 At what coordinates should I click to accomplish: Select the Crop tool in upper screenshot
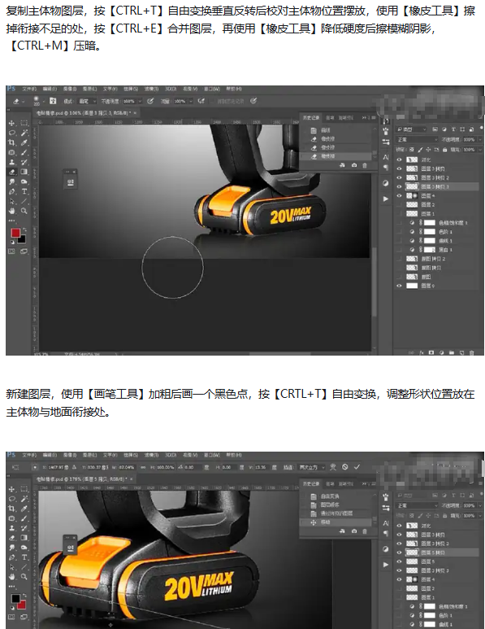(x=12, y=143)
